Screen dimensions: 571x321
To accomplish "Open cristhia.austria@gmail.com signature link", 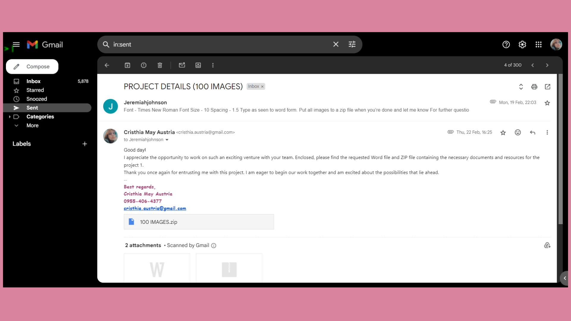I will (155, 208).
